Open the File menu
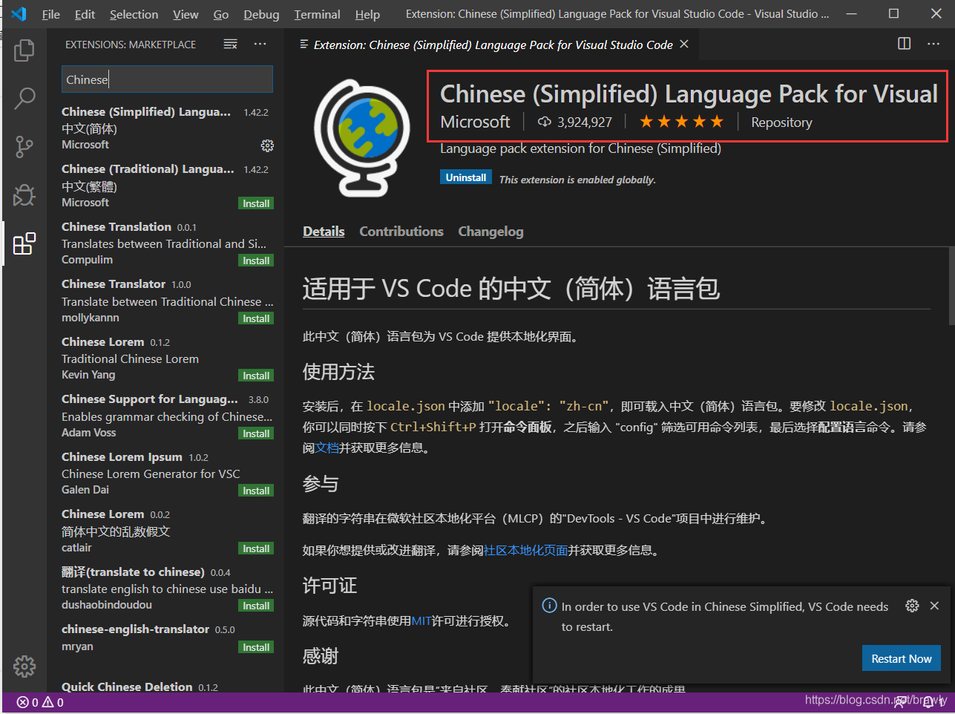955x714 pixels. point(51,14)
